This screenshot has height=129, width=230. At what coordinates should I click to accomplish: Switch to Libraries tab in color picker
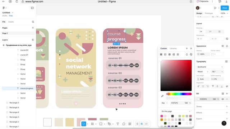point(173,48)
